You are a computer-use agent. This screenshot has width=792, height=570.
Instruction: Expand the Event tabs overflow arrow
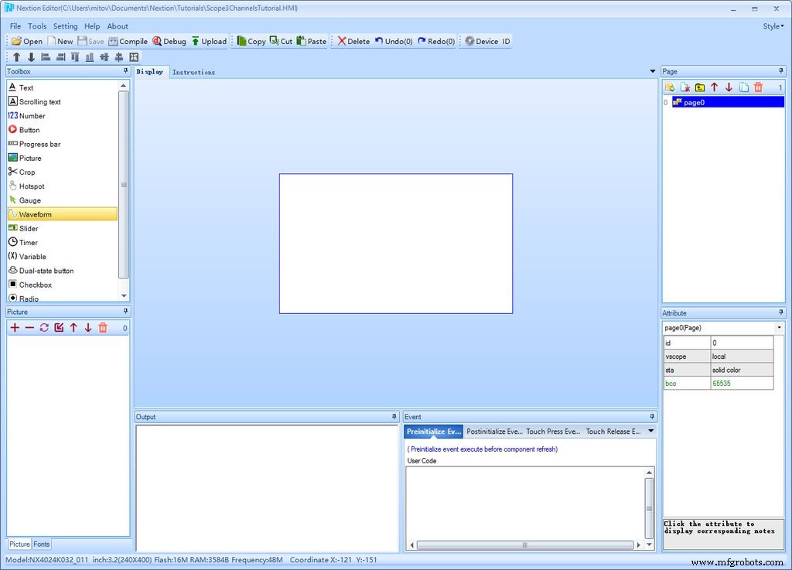pyautogui.click(x=651, y=431)
